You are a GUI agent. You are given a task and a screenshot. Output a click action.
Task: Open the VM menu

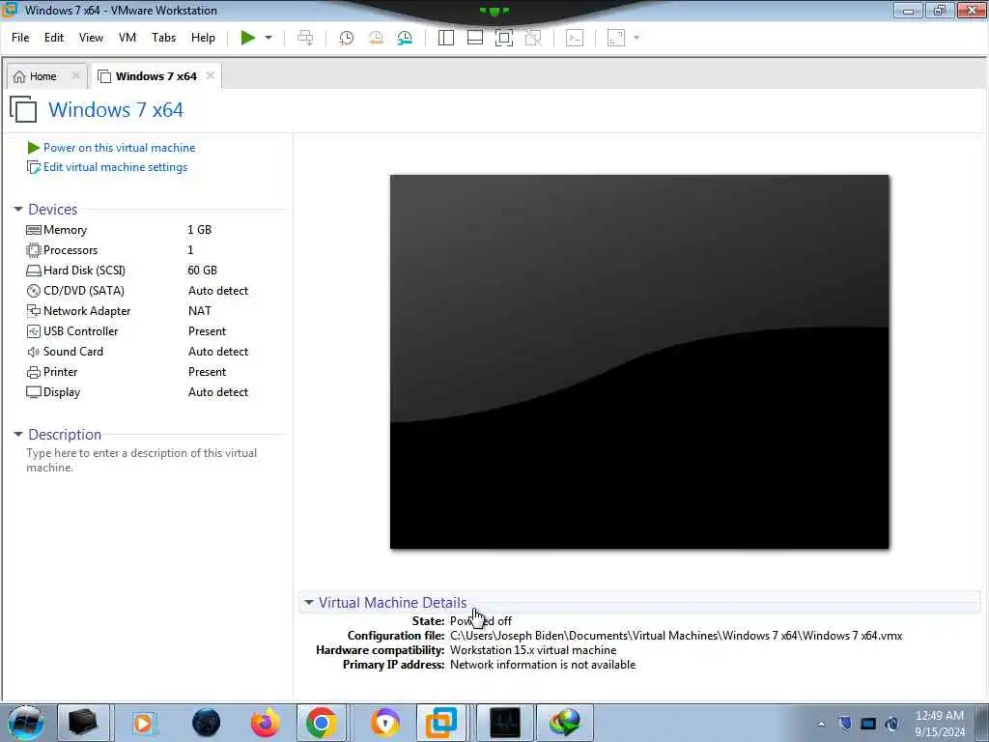(x=127, y=38)
